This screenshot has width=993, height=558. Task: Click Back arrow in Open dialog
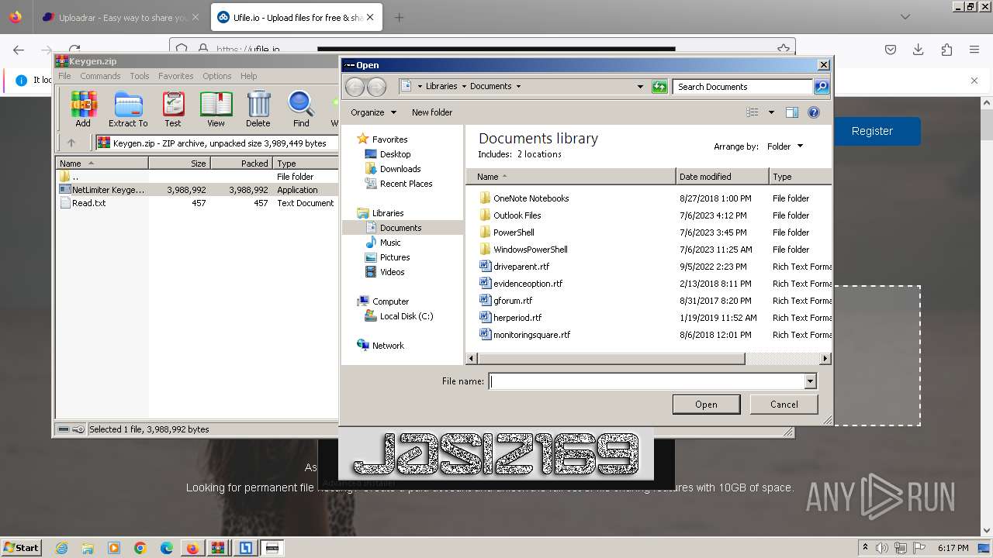tap(355, 87)
